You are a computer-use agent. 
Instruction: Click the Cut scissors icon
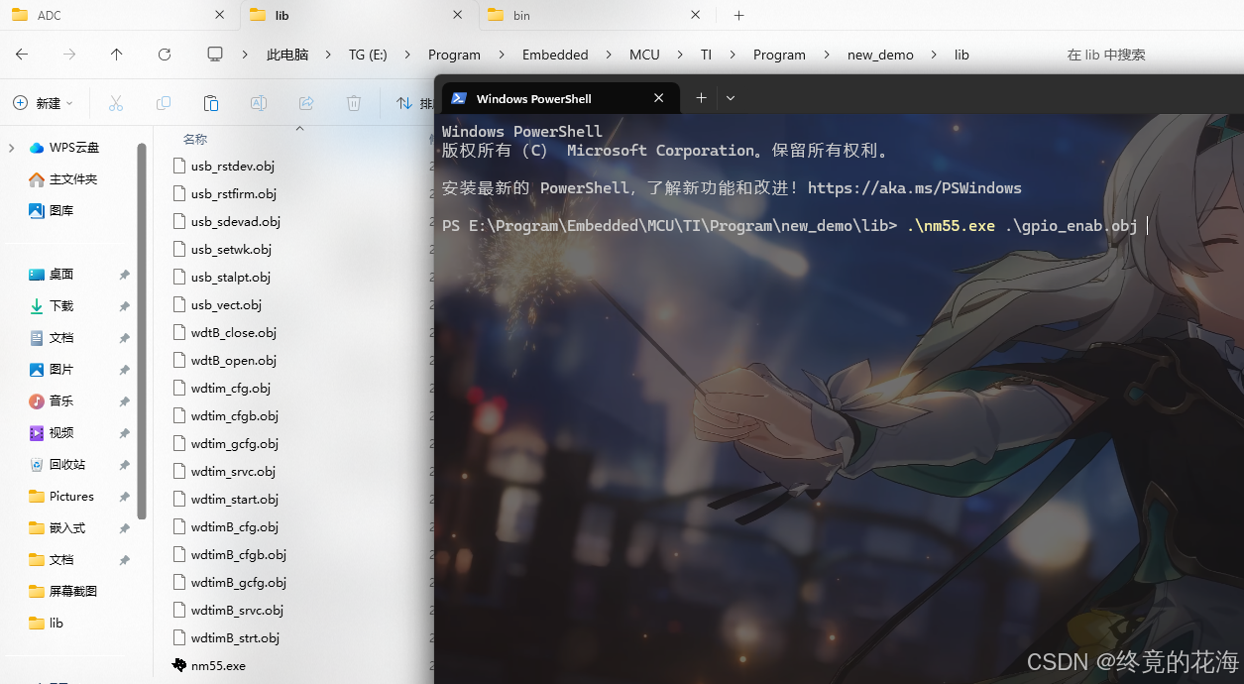pos(115,103)
